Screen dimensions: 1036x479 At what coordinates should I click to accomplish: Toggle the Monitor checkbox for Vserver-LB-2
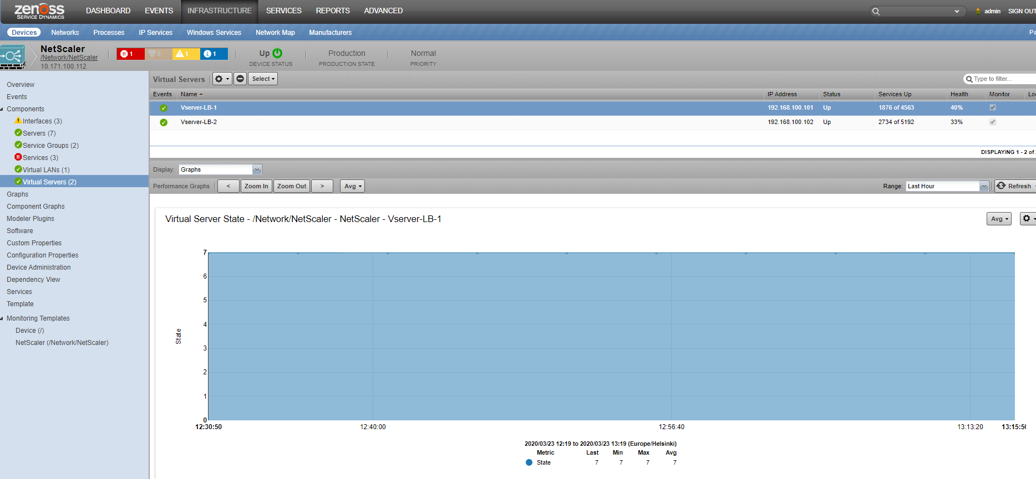(x=993, y=122)
